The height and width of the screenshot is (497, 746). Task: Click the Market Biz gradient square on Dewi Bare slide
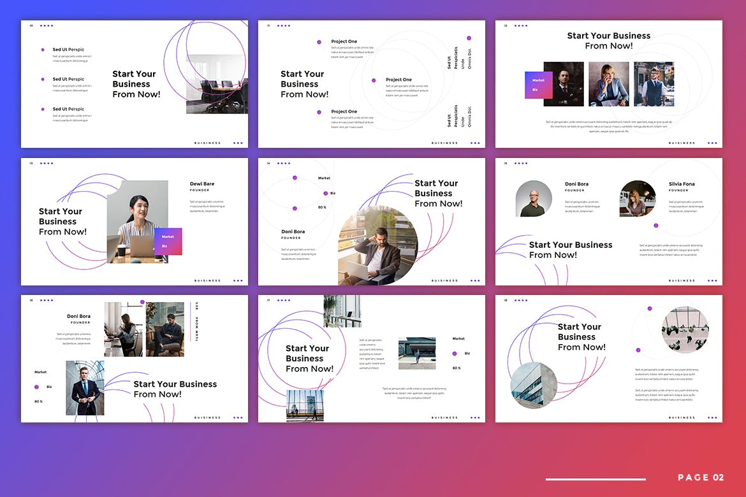coord(168,241)
